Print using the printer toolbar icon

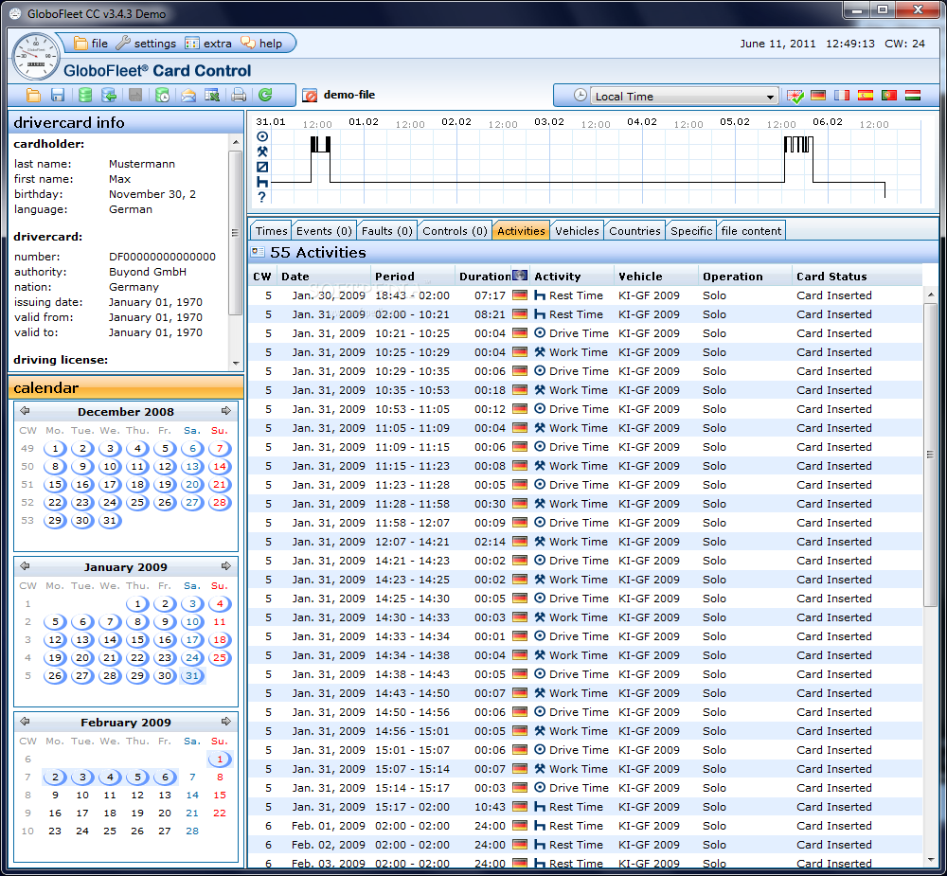[x=240, y=96]
